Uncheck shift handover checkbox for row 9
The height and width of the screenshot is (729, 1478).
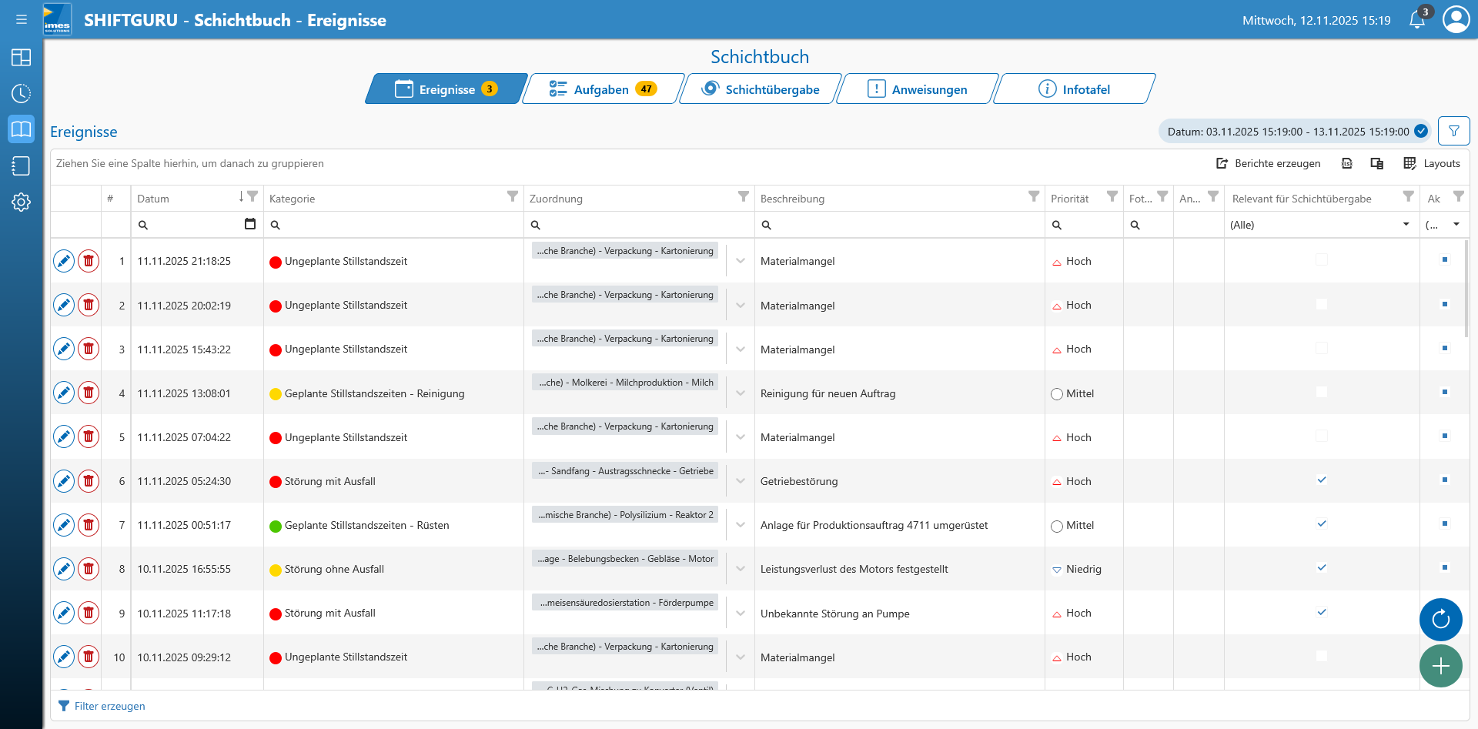coord(1322,613)
